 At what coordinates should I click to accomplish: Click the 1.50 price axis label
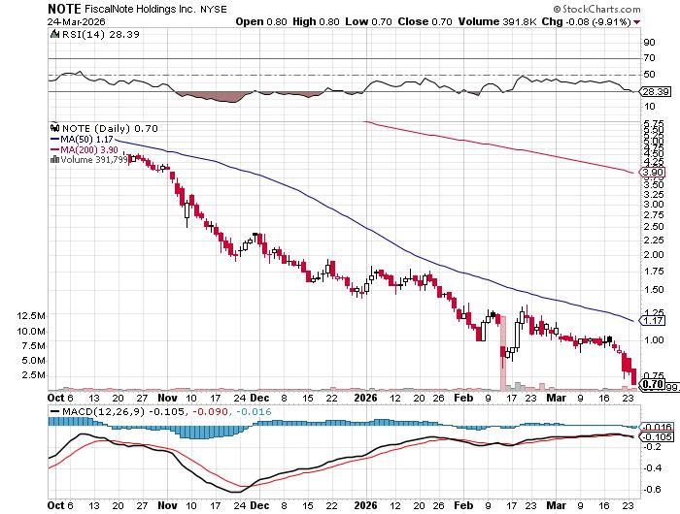(x=654, y=290)
